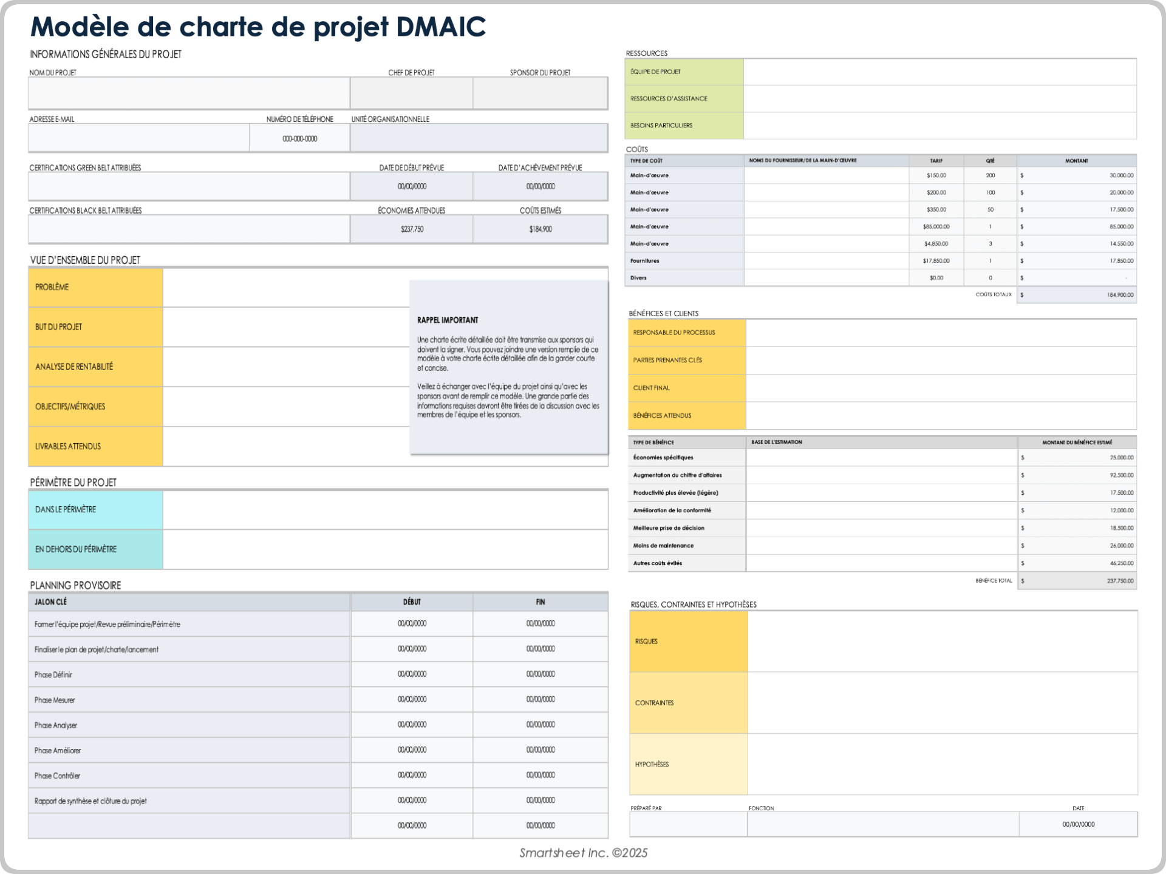The height and width of the screenshot is (874, 1166).
Task: Select the Phase Améliorer milestone row
Action: 318,750
